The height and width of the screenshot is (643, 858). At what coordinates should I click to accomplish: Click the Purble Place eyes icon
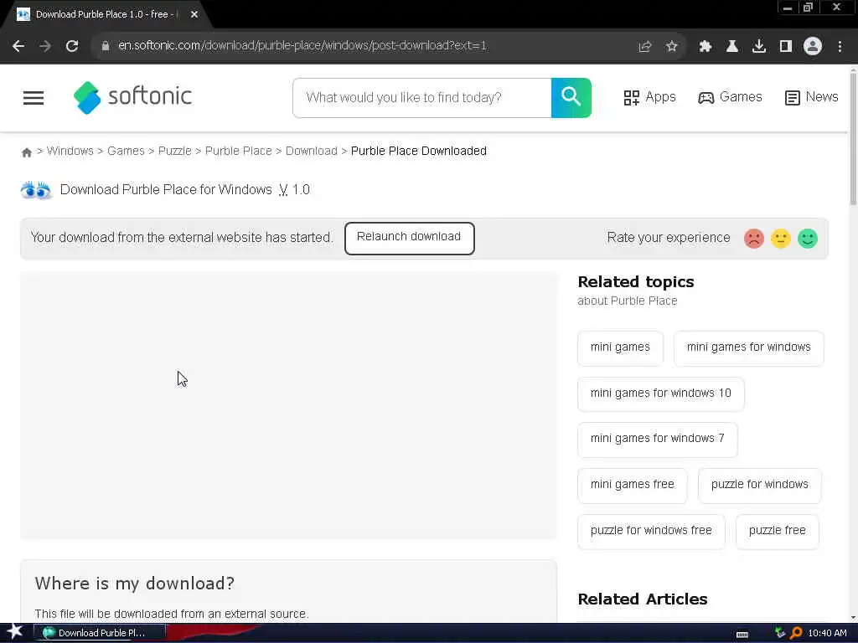36,190
